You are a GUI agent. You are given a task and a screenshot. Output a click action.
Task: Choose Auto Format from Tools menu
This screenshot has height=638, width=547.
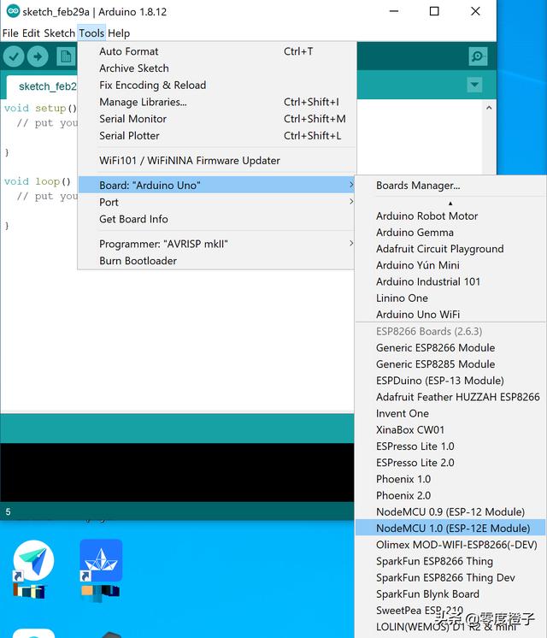point(217,51)
